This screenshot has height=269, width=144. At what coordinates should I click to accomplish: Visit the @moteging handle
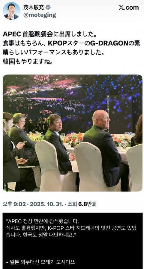click(x=40, y=15)
